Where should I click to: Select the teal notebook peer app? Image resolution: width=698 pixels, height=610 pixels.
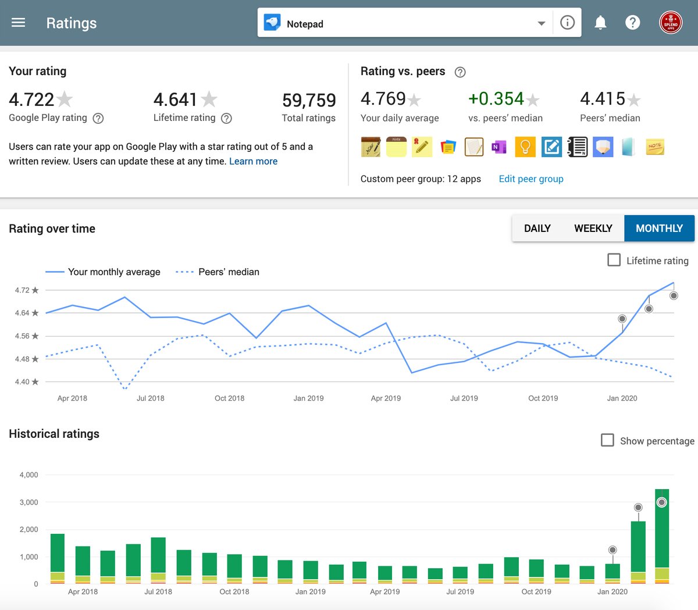(629, 147)
